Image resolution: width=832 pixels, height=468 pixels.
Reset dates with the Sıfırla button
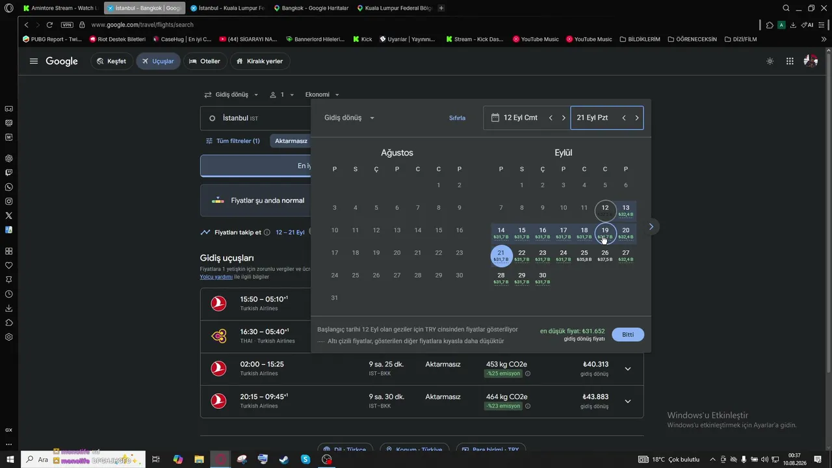click(x=458, y=118)
